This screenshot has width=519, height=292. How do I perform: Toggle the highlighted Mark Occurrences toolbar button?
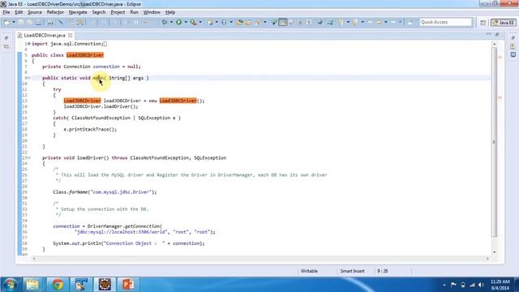(x=283, y=22)
